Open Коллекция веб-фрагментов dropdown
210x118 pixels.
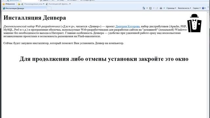point(58,4)
